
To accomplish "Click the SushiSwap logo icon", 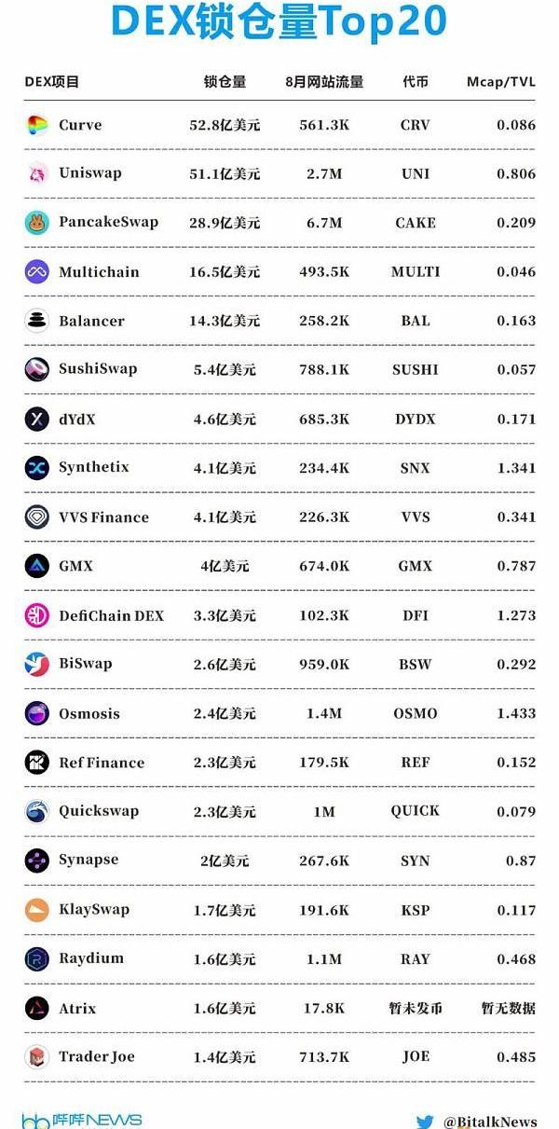I will pos(37,369).
